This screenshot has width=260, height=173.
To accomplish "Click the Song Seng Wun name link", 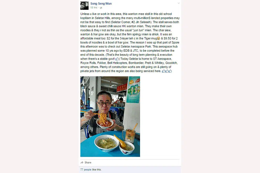I will 101,4.
